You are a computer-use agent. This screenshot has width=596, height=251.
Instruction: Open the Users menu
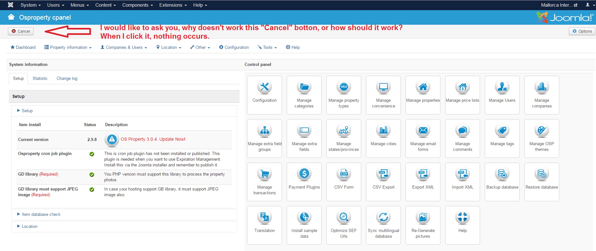[x=55, y=5]
